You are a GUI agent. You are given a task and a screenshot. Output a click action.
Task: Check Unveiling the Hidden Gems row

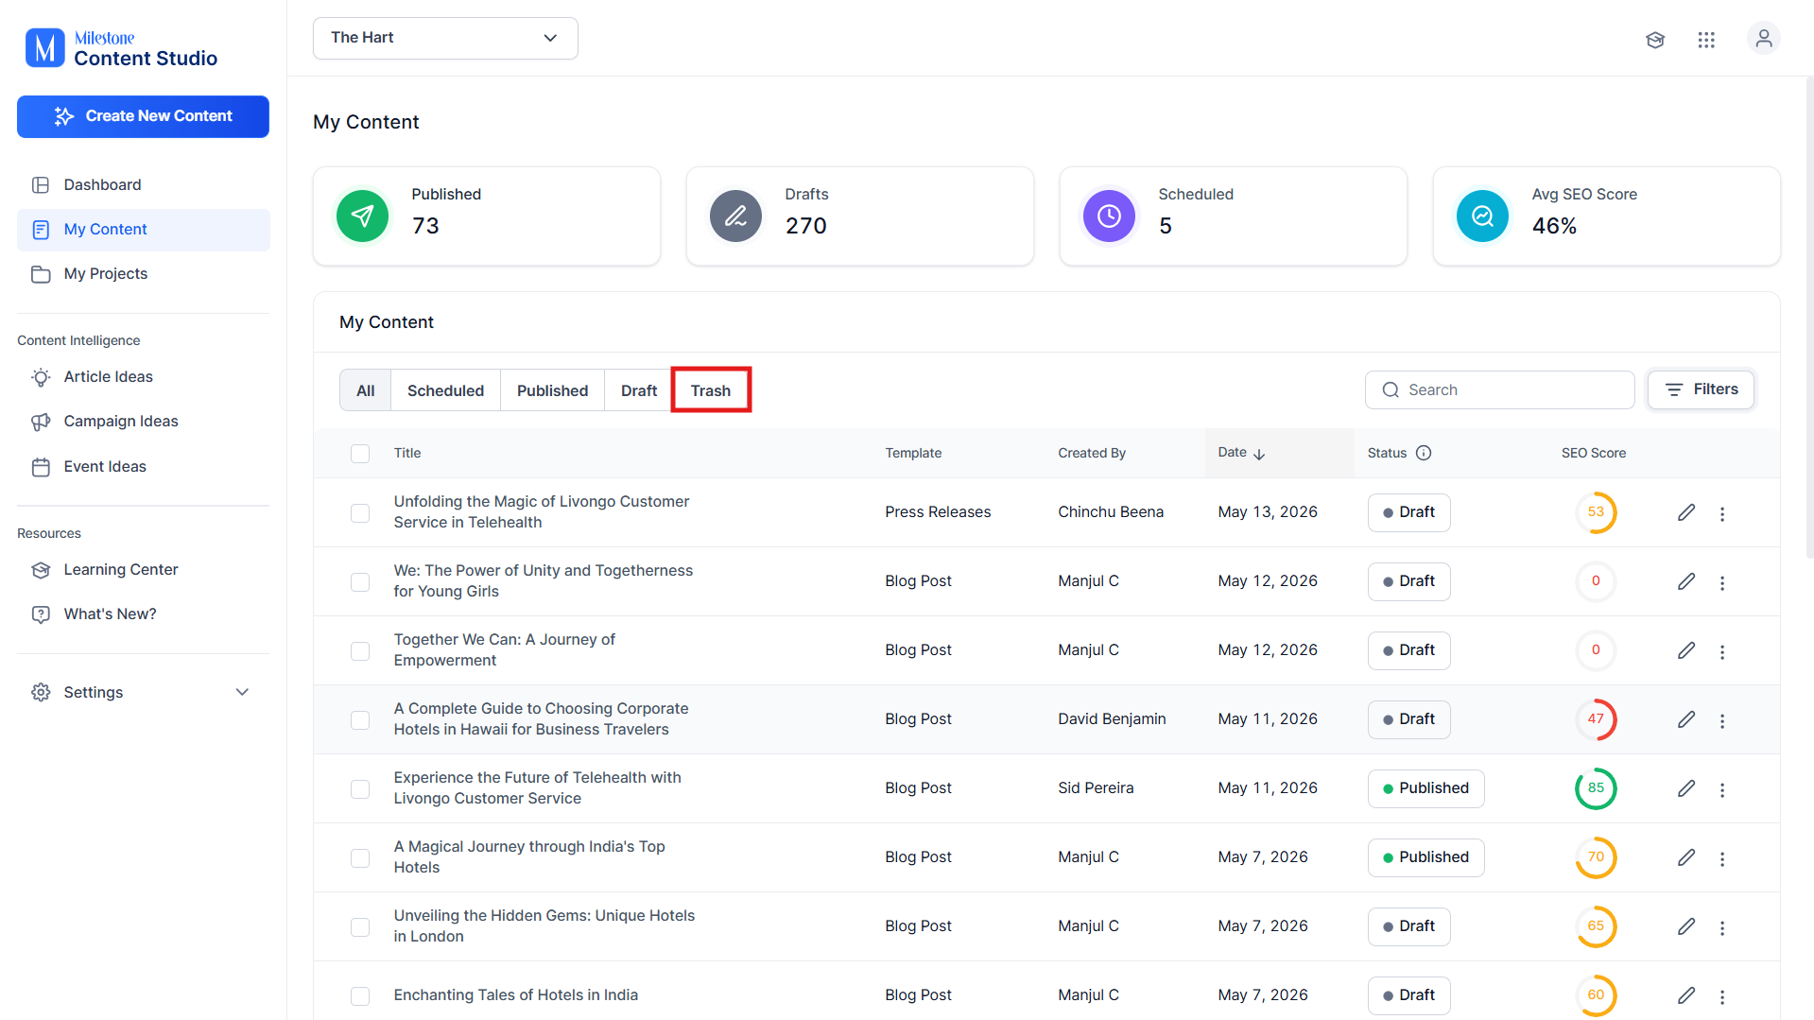tap(360, 927)
